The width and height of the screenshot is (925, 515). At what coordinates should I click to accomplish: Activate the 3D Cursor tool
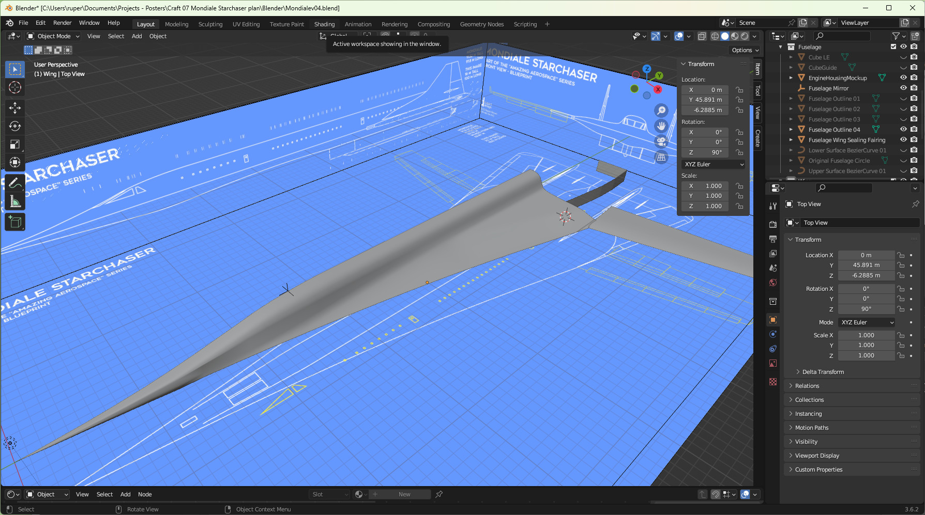click(15, 87)
